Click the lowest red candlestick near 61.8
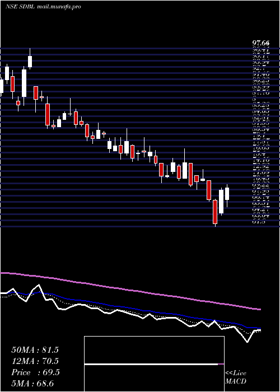280x392 pixels. [x=215, y=212]
